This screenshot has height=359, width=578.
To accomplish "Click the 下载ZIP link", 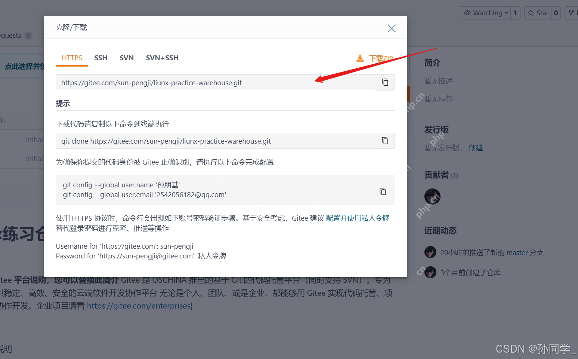I will point(381,58).
